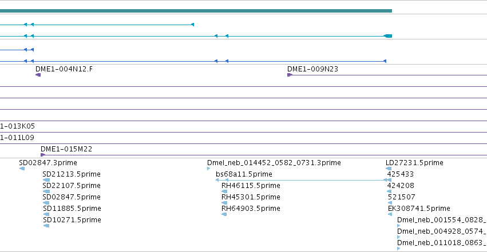The image size is (487, 252).
Task: Select RH64903.5prime EST label
Action: [251, 209]
